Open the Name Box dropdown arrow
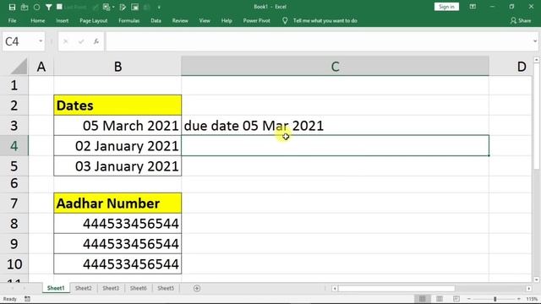Screen dimensions: 541x304 tap(41, 41)
